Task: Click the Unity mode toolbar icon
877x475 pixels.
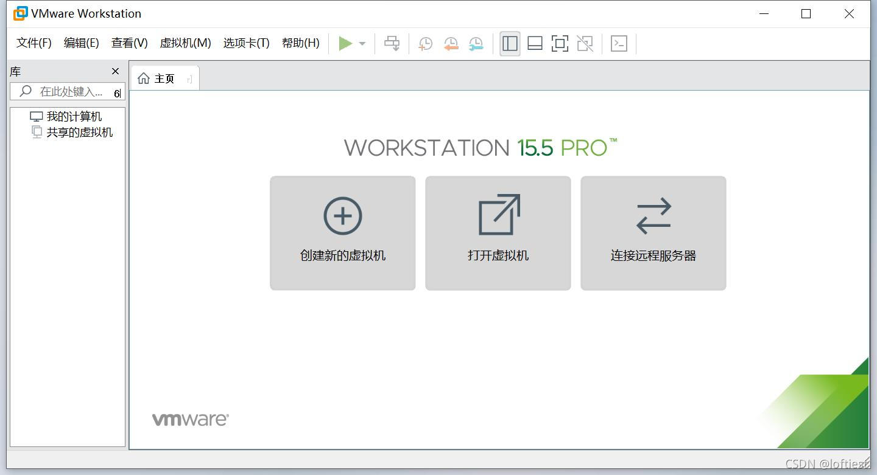Action: (x=585, y=43)
